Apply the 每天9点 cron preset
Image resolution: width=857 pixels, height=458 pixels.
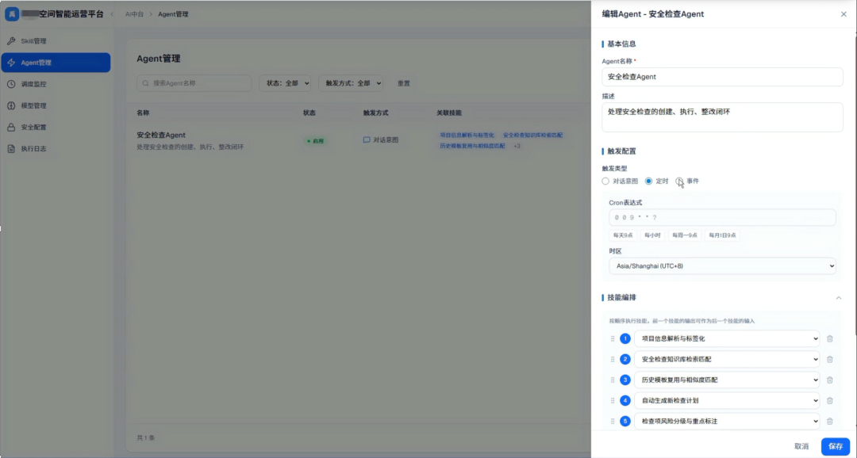(x=623, y=235)
